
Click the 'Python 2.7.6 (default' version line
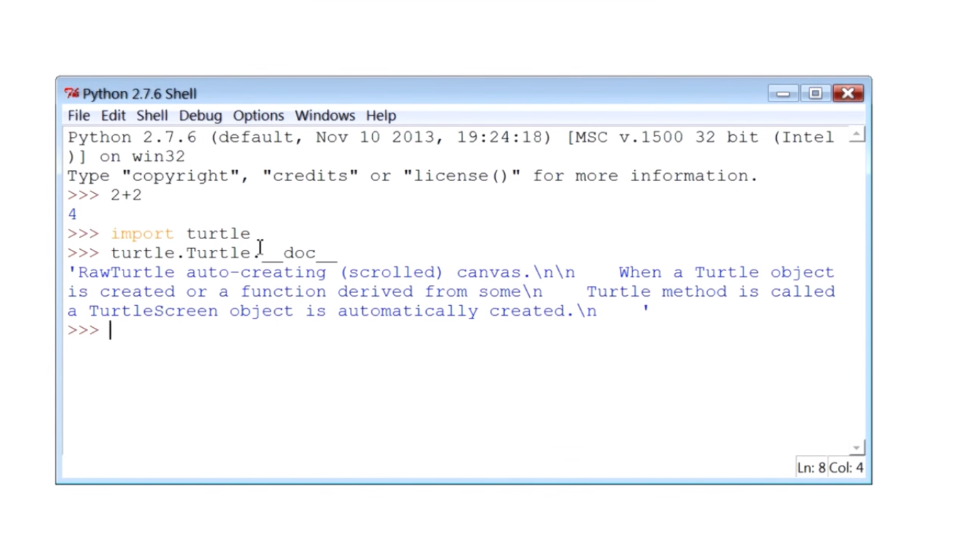451,138
